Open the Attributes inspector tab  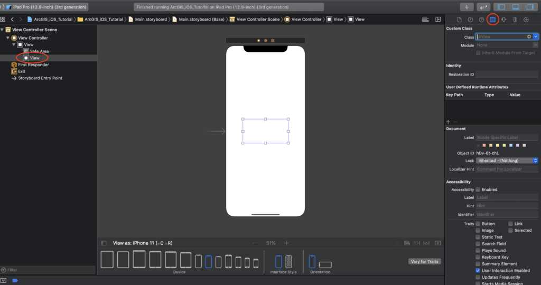tap(503, 20)
